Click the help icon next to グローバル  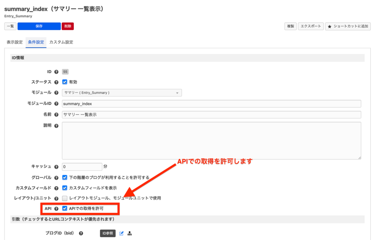point(56,178)
